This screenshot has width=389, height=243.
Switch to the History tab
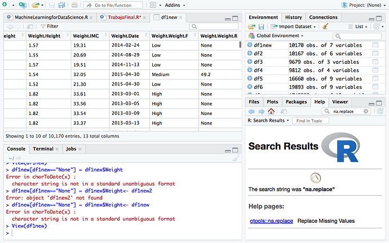pos(293,17)
